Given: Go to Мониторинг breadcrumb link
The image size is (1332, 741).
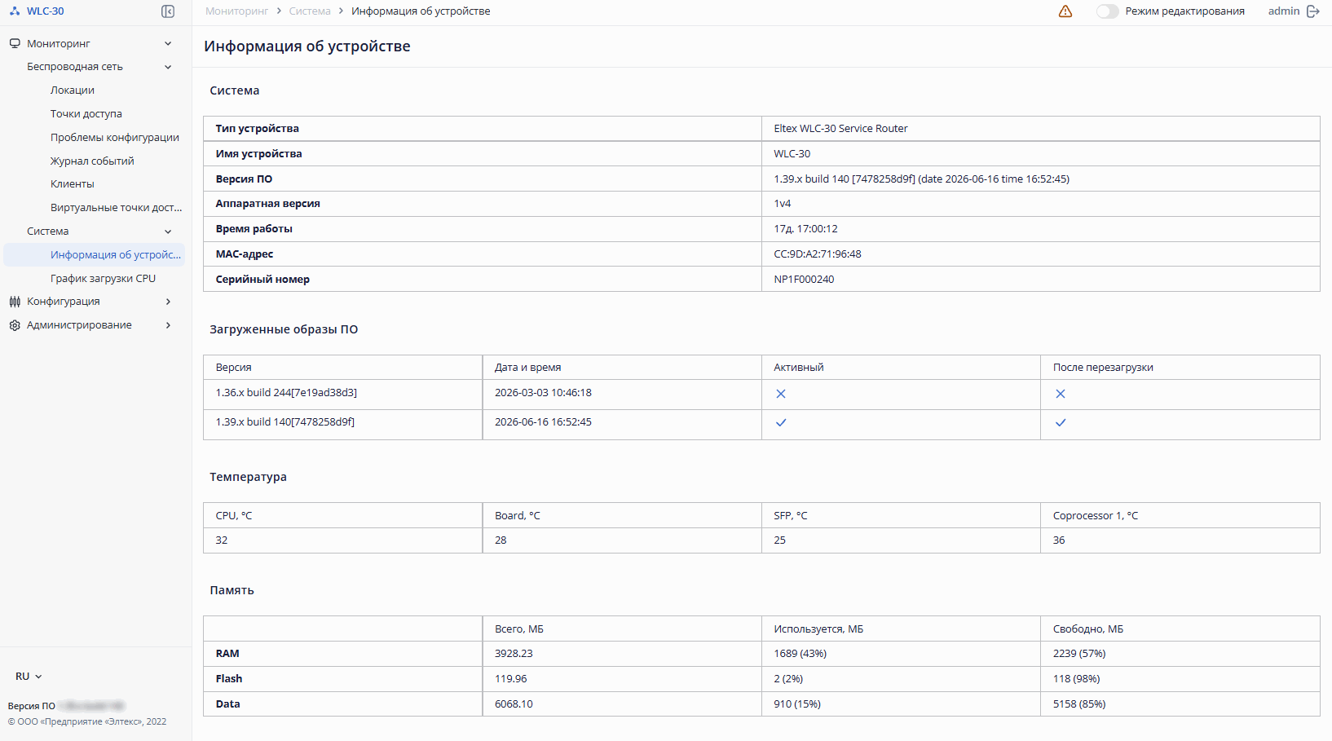Looking at the screenshot, I should [x=236, y=11].
